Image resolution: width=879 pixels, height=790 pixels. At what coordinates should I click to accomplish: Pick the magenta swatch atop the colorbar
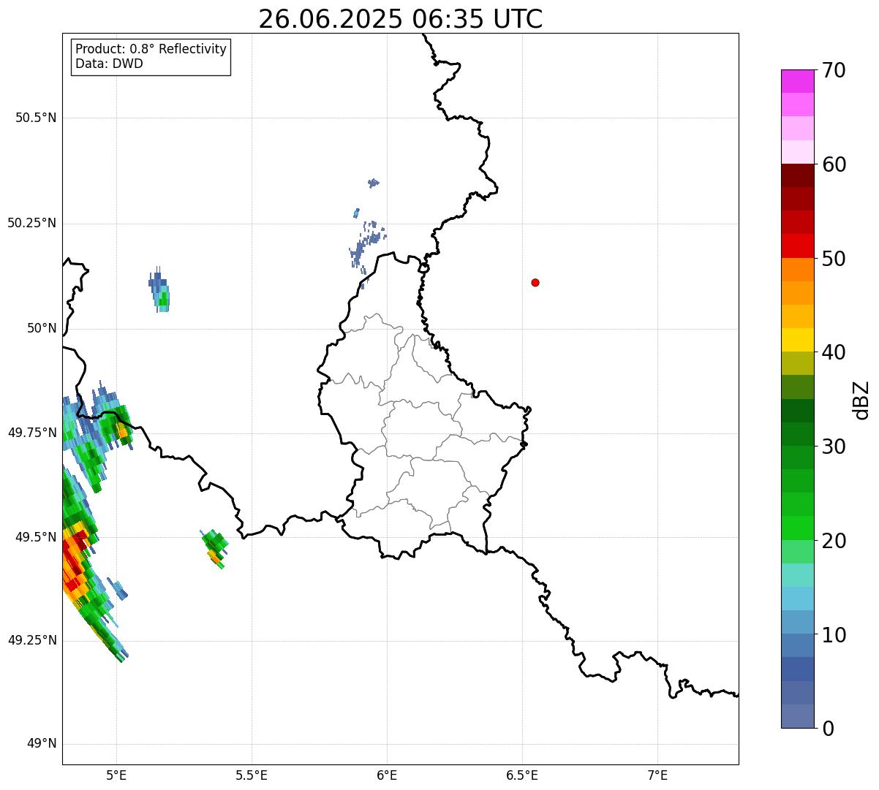coord(797,81)
